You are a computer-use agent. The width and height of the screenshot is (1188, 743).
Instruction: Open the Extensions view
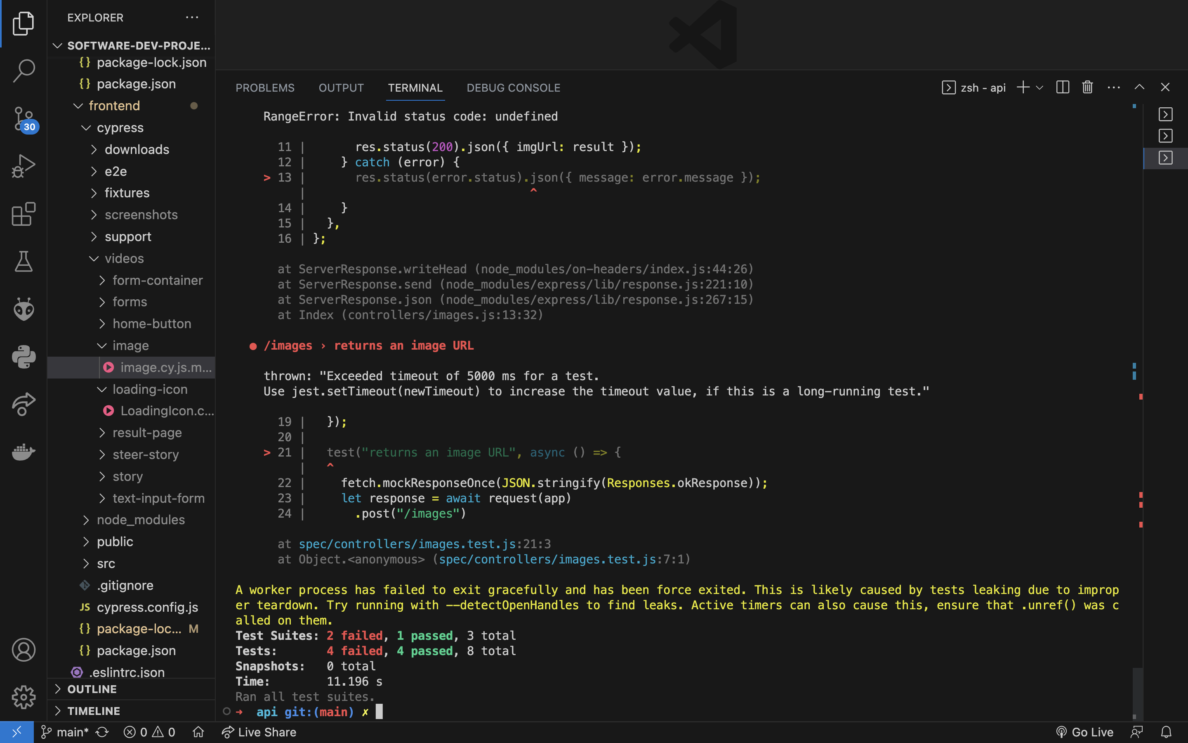click(23, 214)
